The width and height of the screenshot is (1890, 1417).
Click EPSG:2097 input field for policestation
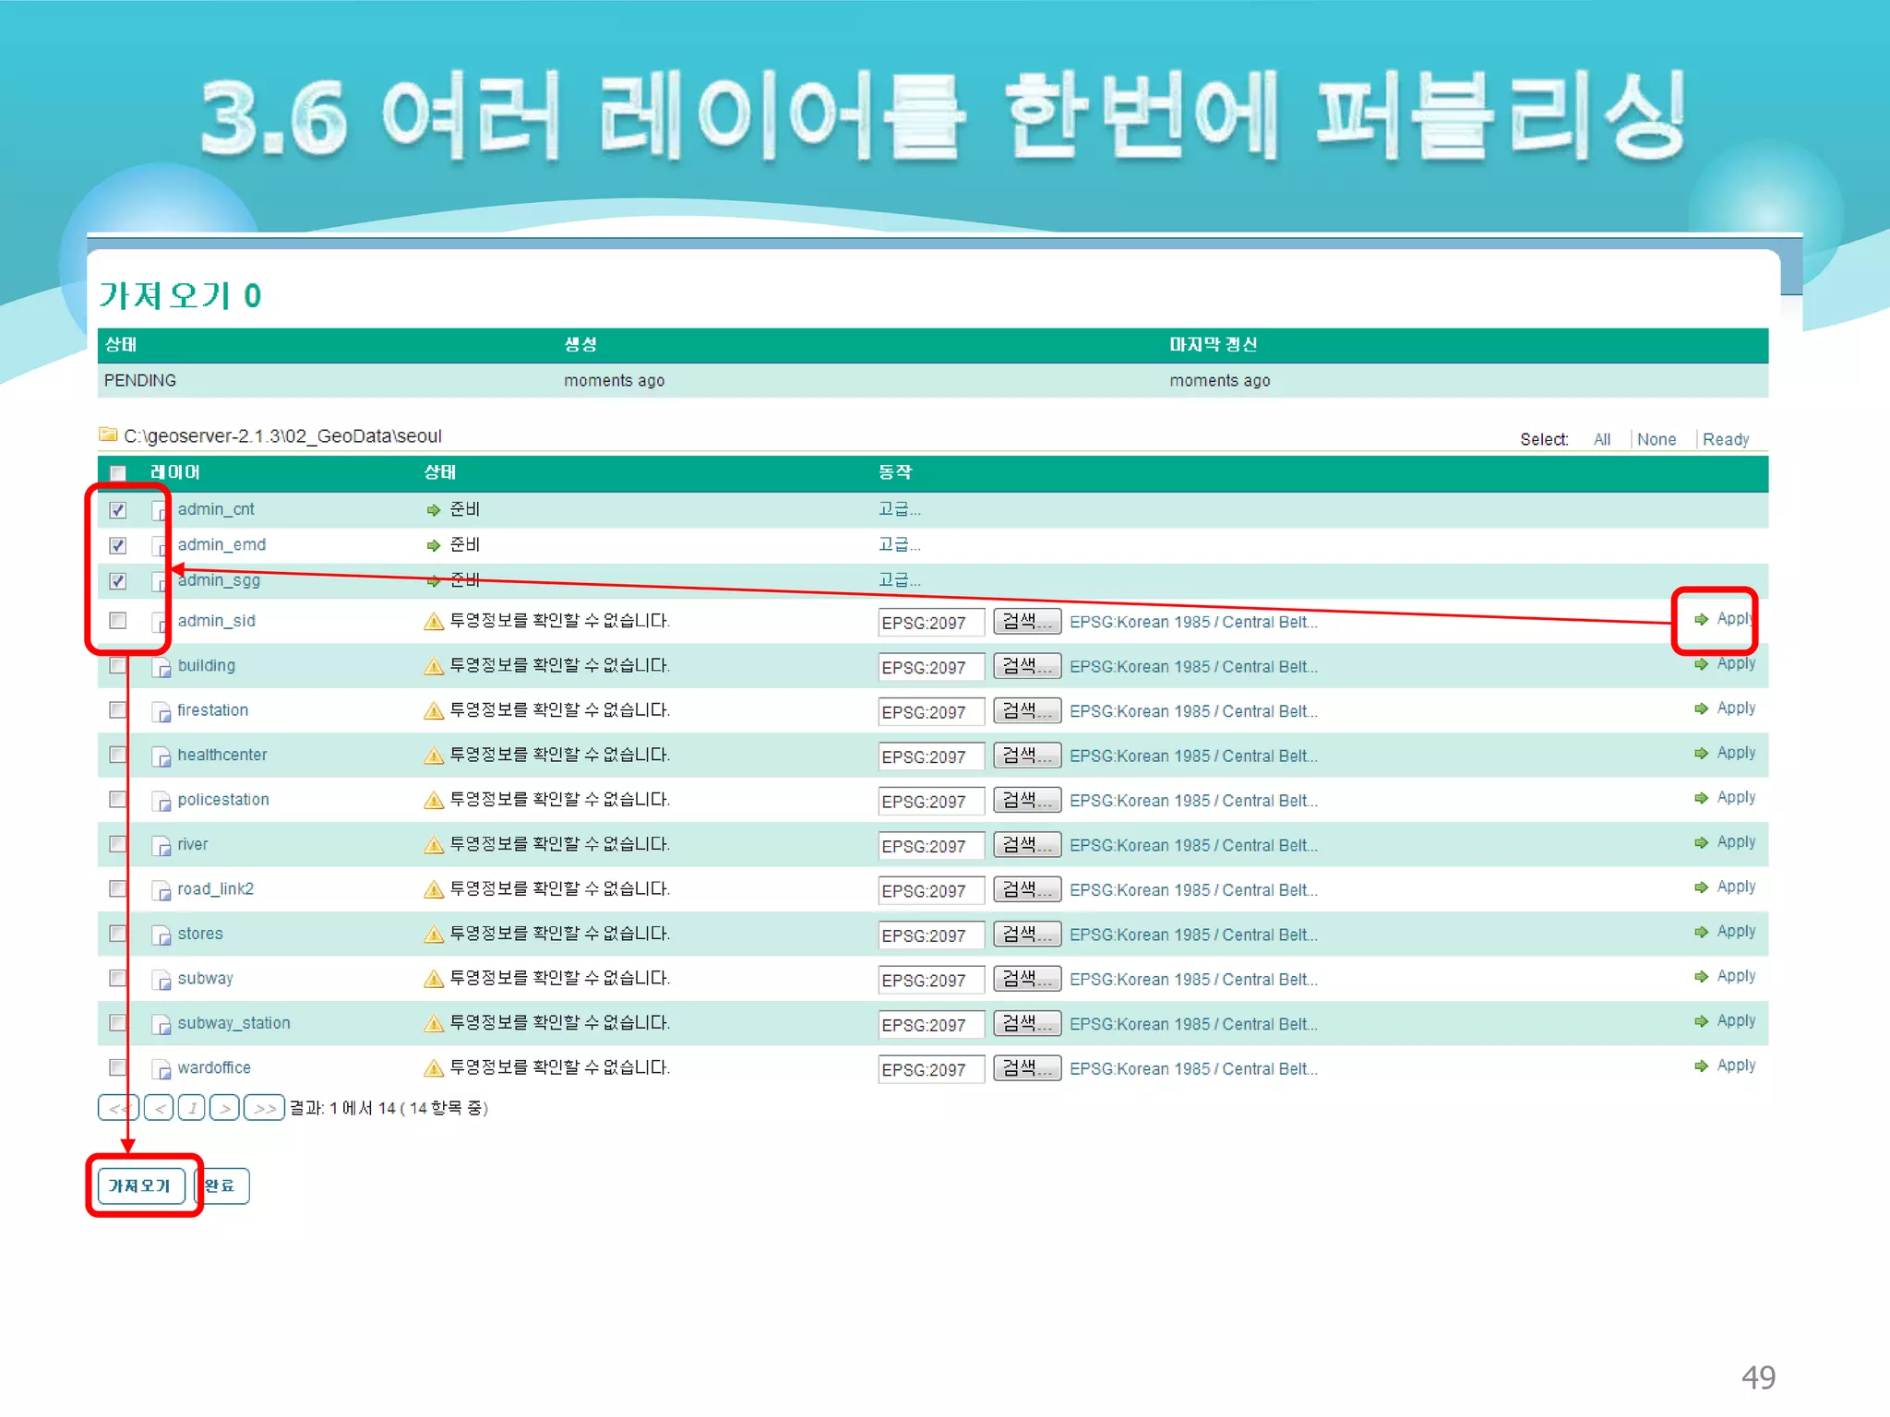pyautogui.click(x=930, y=802)
